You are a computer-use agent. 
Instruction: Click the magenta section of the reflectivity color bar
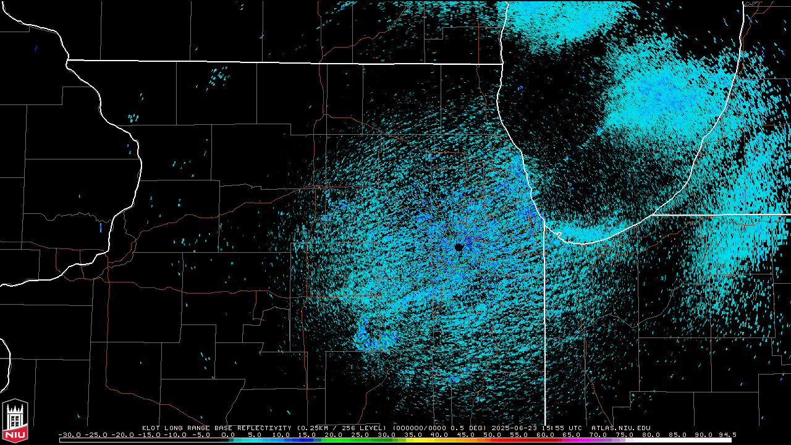click(578, 440)
